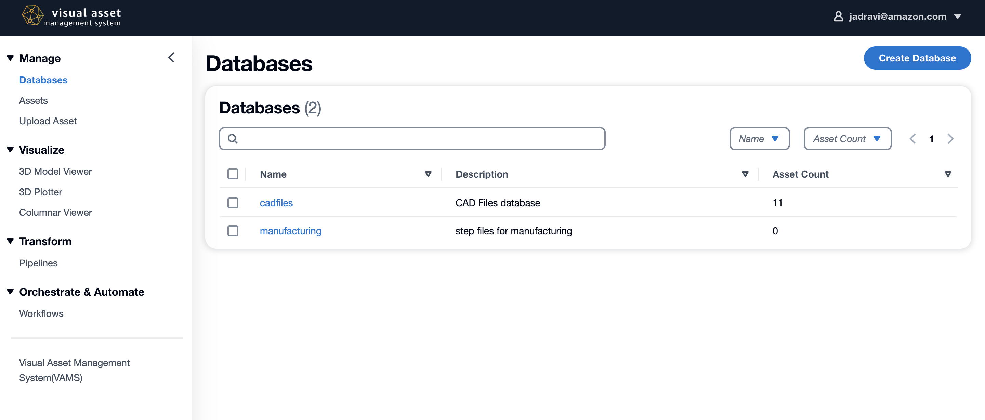The width and height of the screenshot is (985, 420).
Task: Click the databases search input field
Action: [412, 138]
